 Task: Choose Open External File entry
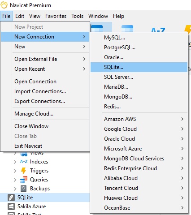(x=45, y=59)
